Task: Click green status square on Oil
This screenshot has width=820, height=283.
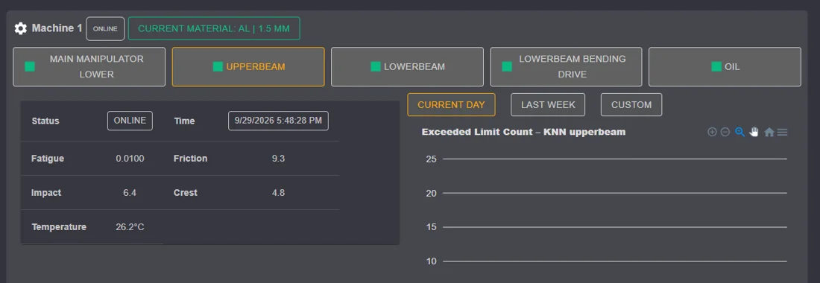Action: point(716,67)
